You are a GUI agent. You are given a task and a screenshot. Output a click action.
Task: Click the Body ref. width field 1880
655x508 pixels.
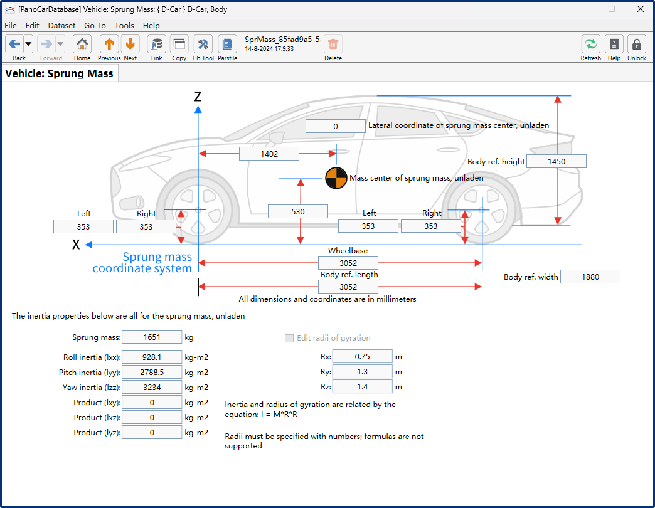tap(590, 277)
